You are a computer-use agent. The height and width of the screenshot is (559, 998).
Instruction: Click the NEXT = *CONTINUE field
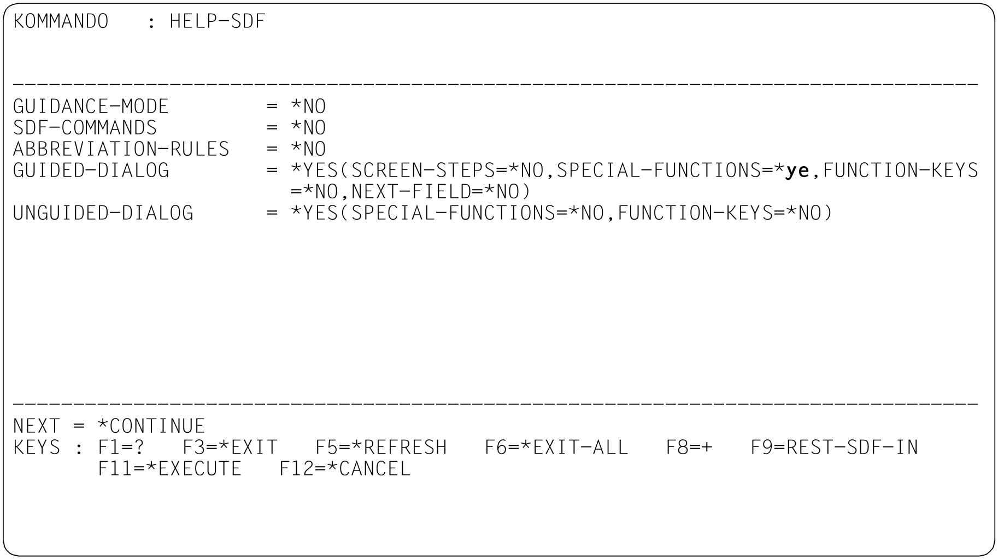(x=109, y=426)
